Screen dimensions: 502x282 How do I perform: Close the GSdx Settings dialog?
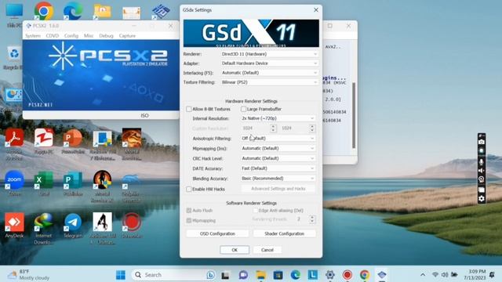click(x=316, y=10)
